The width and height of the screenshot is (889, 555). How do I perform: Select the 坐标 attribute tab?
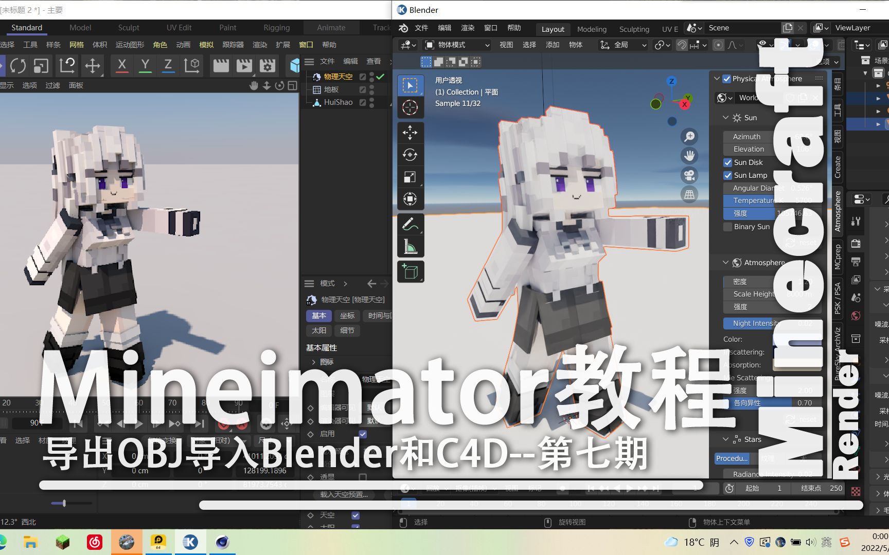click(347, 316)
